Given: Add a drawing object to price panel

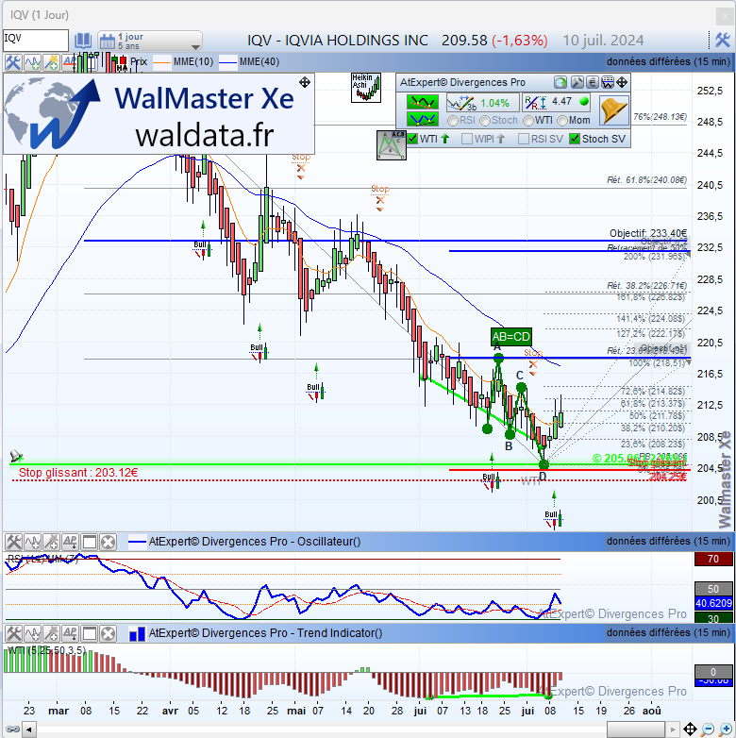Looking at the screenshot, I should coord(51,62).
